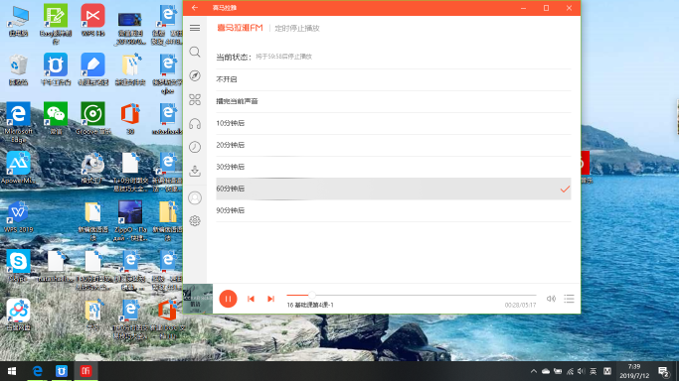Open search in the Ximalaya sidebar

(x=195, y=53)
